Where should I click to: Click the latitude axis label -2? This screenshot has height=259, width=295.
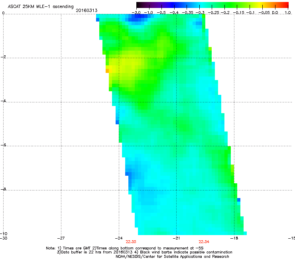pos(3,57)
